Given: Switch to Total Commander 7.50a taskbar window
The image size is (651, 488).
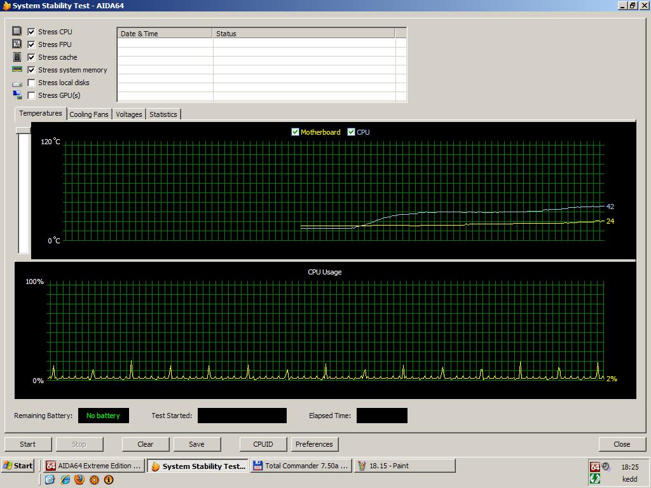Looking at the screenshot, I should click(301, 466).
